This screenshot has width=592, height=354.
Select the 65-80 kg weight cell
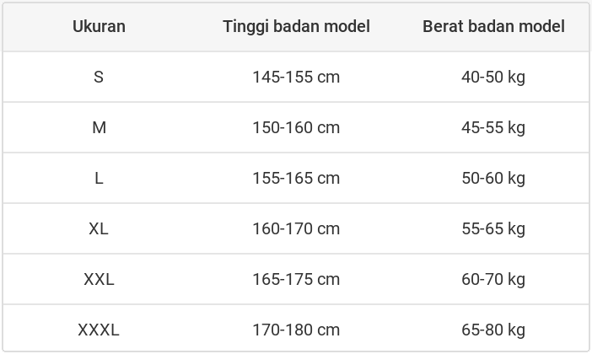point(493,330)
